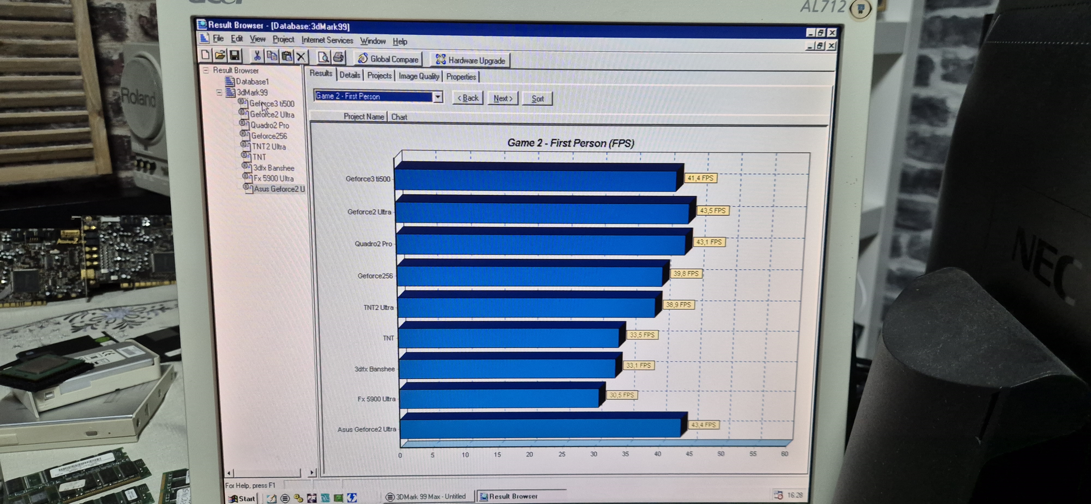Open the Game 2 - First Person dropdown
Image resolution: width=1091 pixels, height=504 pixels.
click(x=438, y=97)
